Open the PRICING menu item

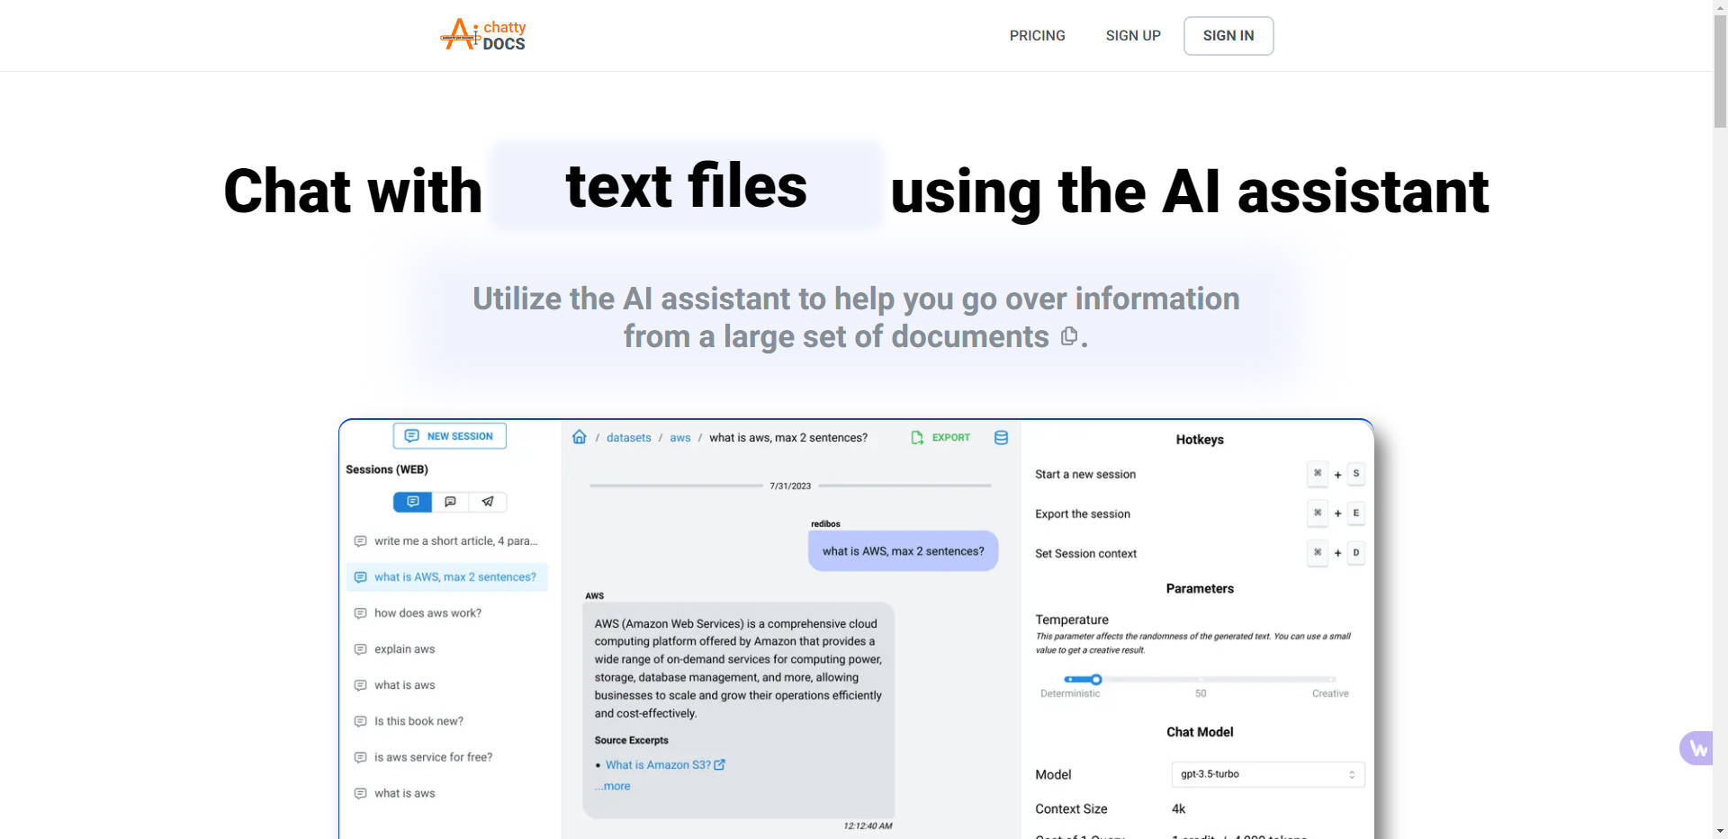click(x=1037, y=35)
